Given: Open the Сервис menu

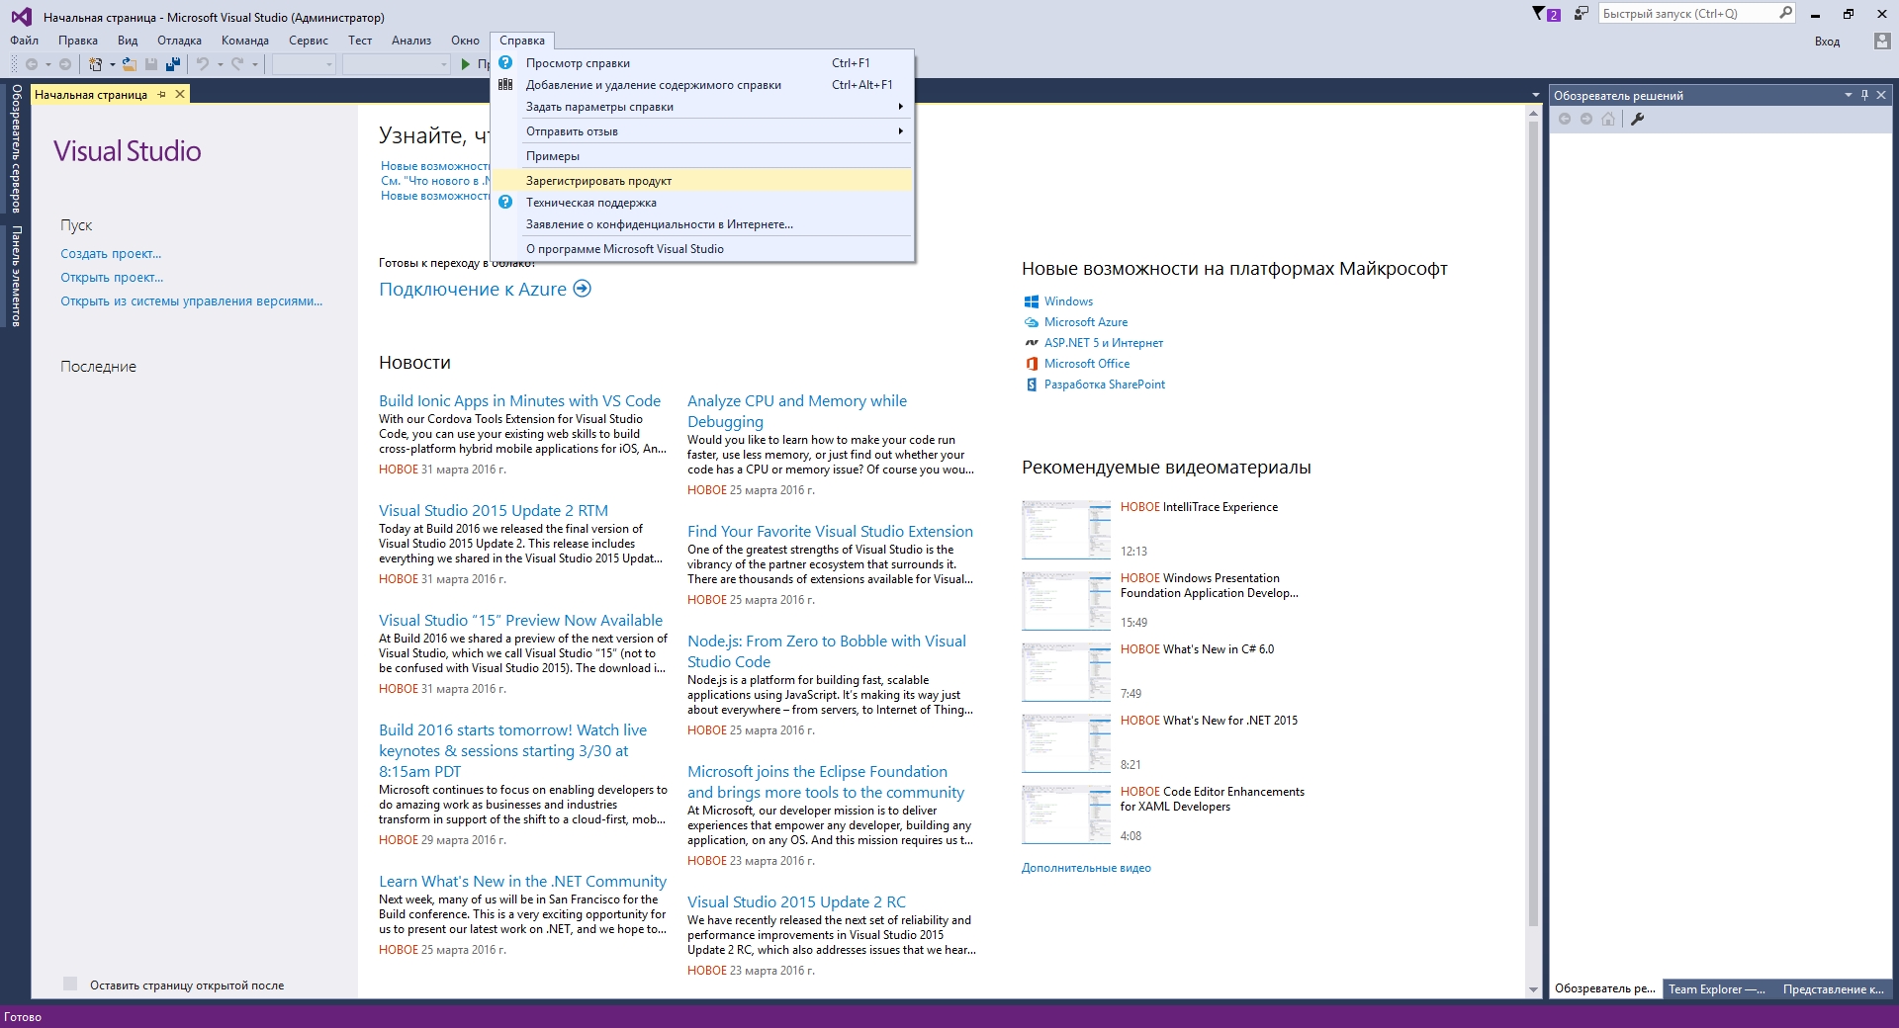Looking at the screenshot, I should pyautogui.click(x=309, y=41).
